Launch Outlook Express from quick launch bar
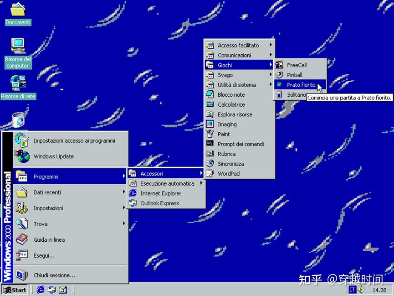This screenshot has width=394, height=296. [x=52, y=290]
